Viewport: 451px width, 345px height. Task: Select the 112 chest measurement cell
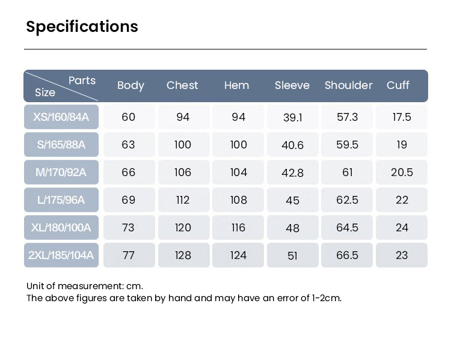183,200
